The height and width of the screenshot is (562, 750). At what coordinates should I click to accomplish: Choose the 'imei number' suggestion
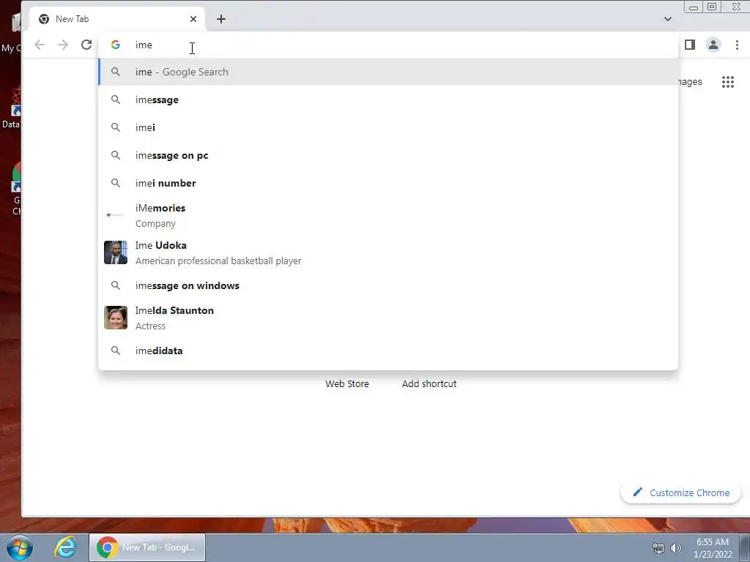tap(388, 183)
